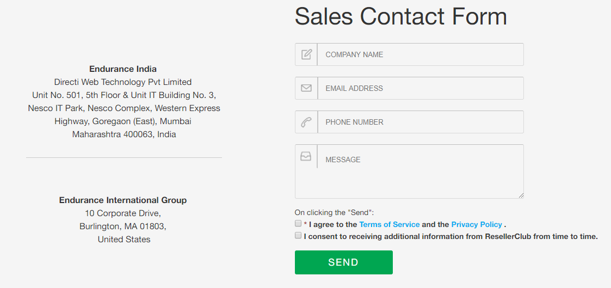The height and width of the screenshot is (288, 611).
Task: Click inside the Message text area
Action: point(420,171)
